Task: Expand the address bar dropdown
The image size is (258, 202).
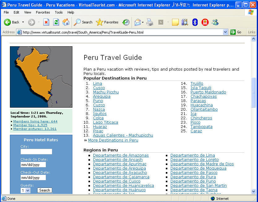Action: coord(226,32)
